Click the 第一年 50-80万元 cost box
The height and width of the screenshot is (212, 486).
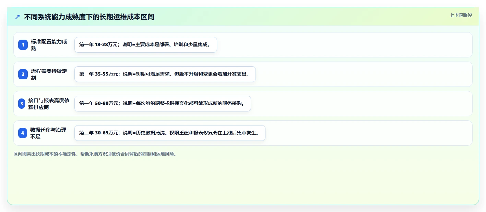tap(163, 104)
